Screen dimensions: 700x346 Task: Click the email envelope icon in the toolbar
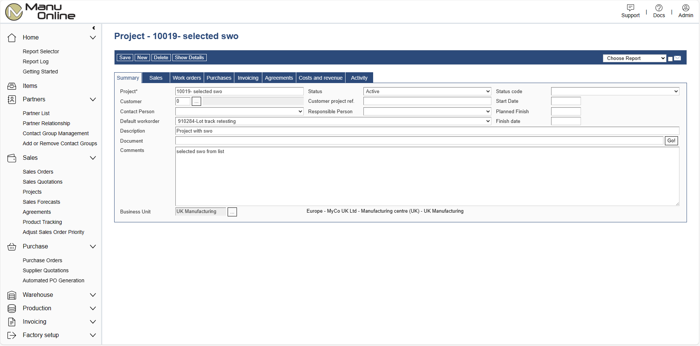click(678, 58)
